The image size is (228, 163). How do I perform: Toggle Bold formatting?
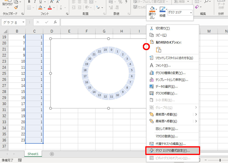[x=29, y=2]
